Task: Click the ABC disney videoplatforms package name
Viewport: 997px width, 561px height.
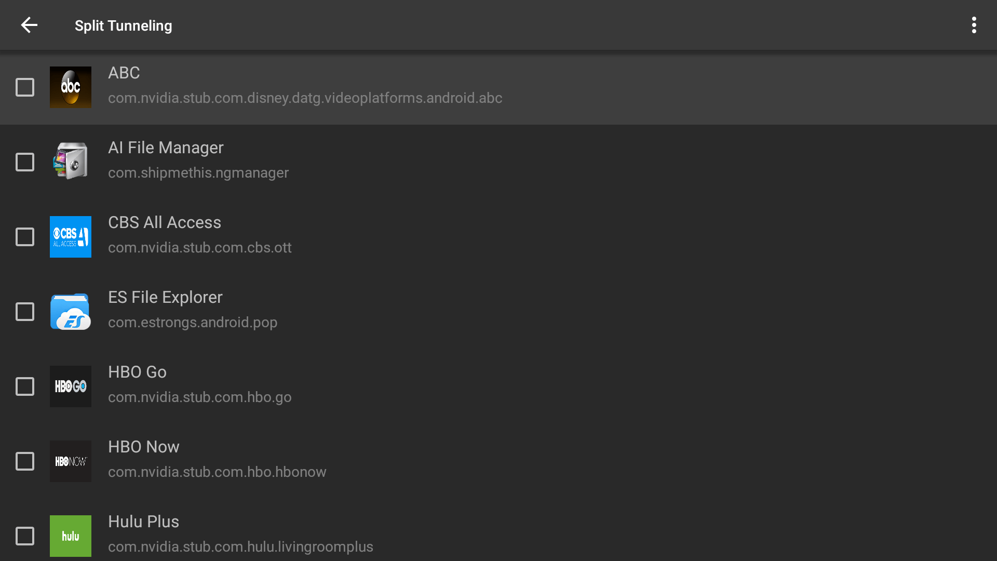Action: [305, 98]
